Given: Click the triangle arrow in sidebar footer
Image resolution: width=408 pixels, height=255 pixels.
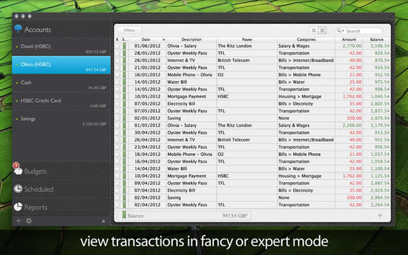Looking at the screenshot, I should 104,221.
